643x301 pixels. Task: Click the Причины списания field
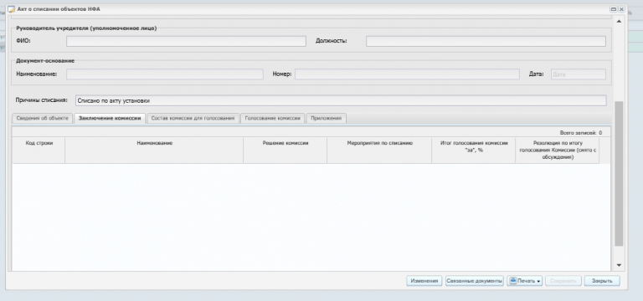pyautogui.click(x=341, y=100)
